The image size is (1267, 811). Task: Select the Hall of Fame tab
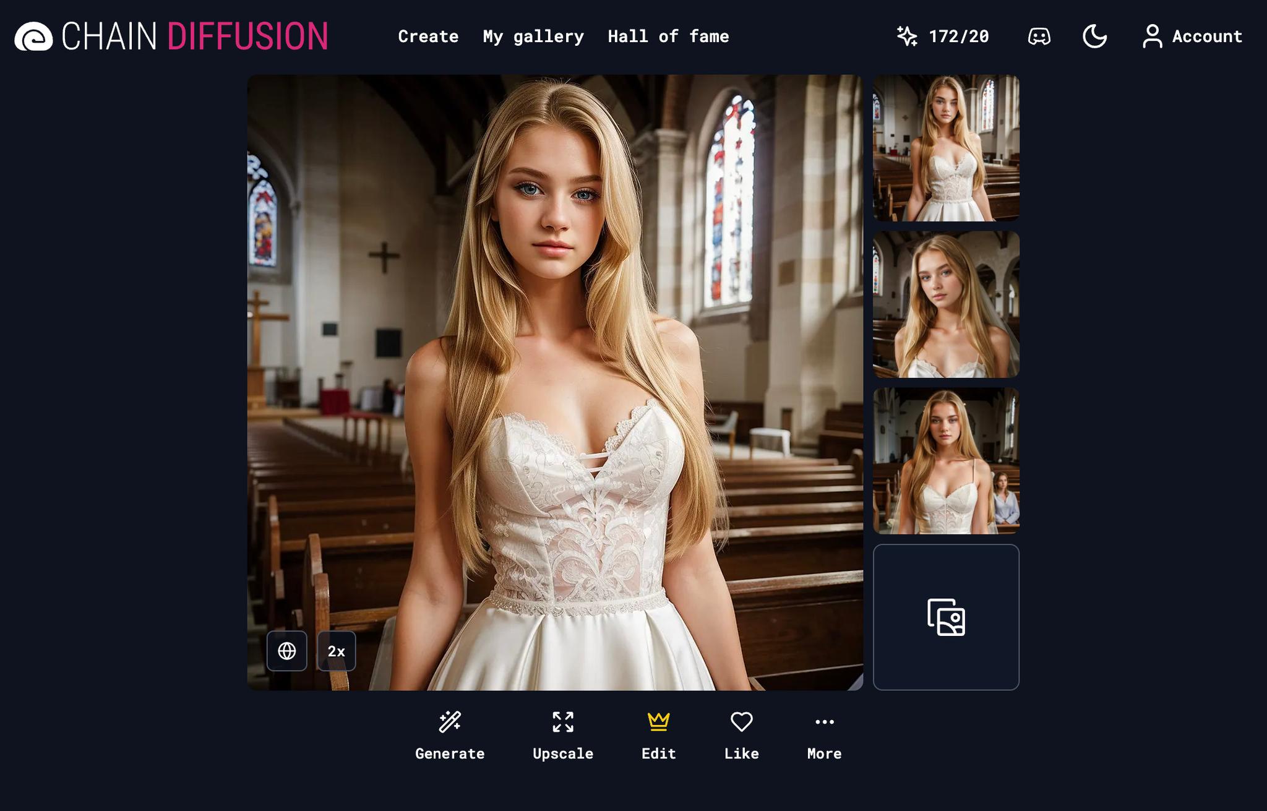pos(669,36)
